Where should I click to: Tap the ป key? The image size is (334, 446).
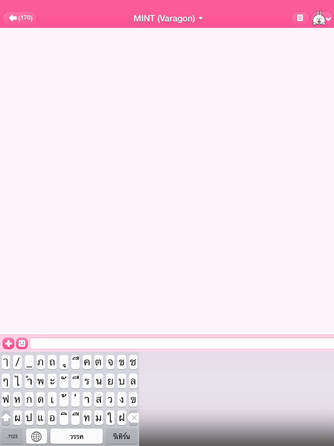tap(29, 418)
